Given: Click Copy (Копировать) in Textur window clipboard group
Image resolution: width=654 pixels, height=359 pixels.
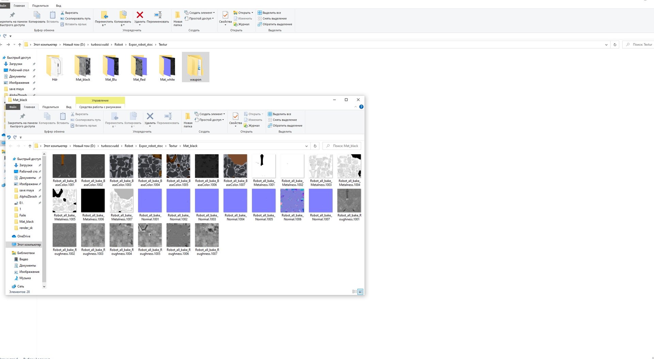Looking at the screenshot, I should [37, 17].
